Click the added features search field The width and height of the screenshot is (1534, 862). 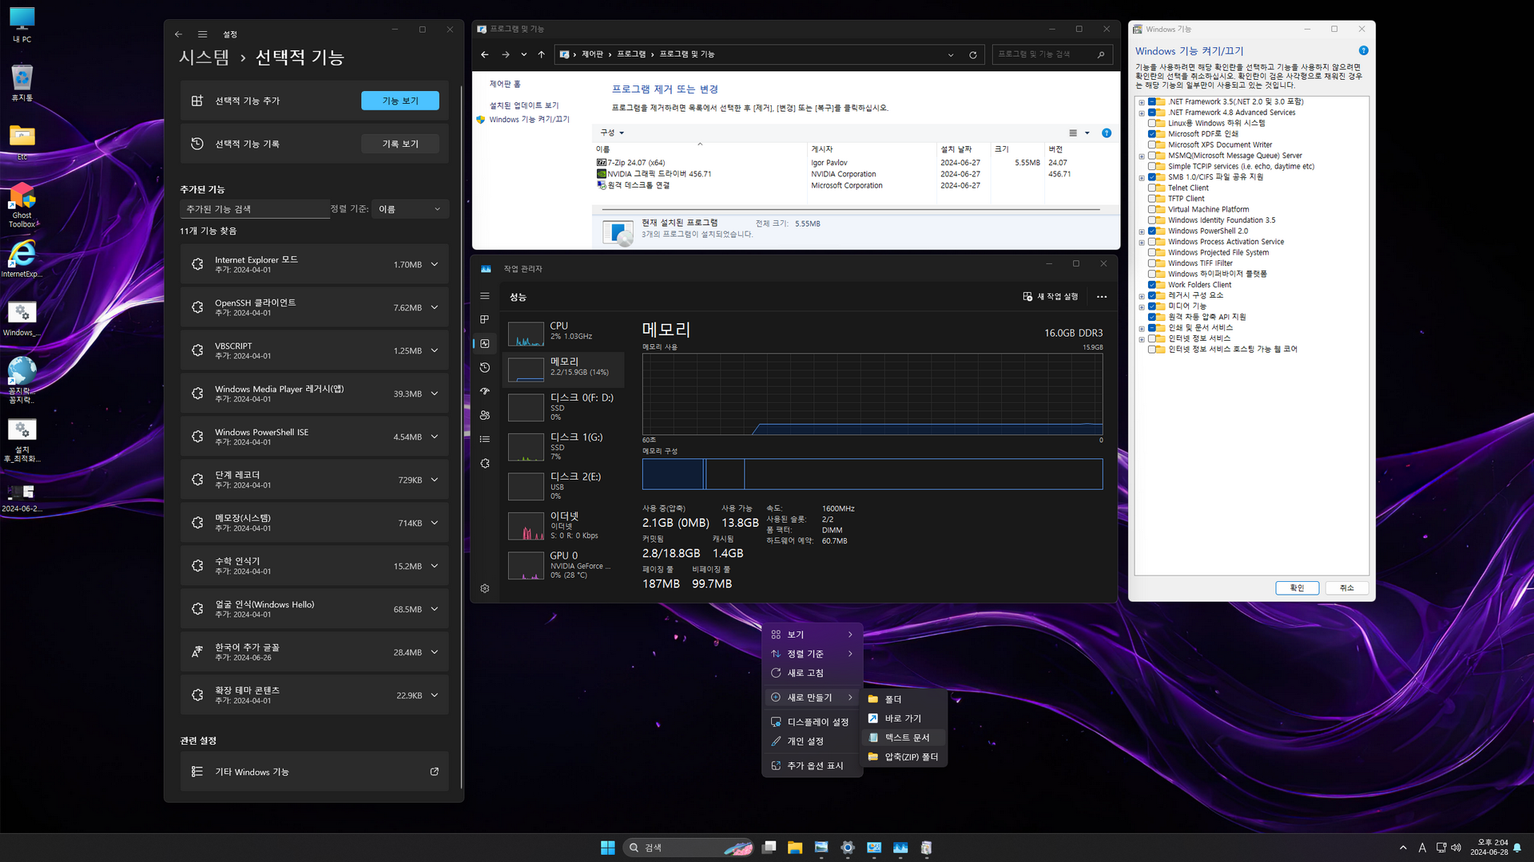click(x=254, y=209)
